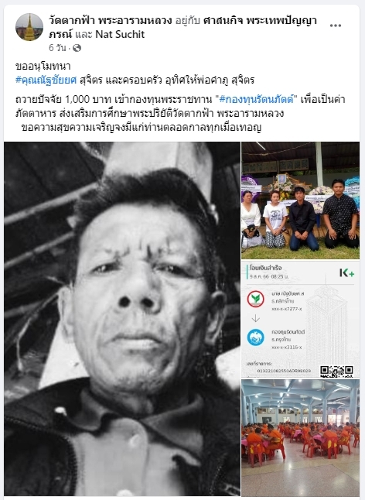Open the family kneeling group photo
This screenshot has height=500, width=365.
[x=300, y=200]
